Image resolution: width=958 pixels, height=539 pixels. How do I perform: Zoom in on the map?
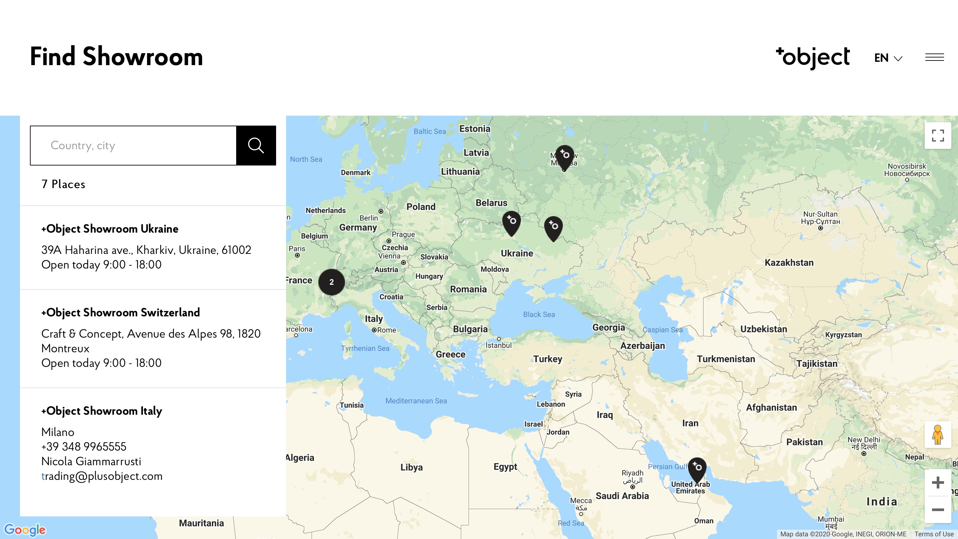(x=938, y=483)
